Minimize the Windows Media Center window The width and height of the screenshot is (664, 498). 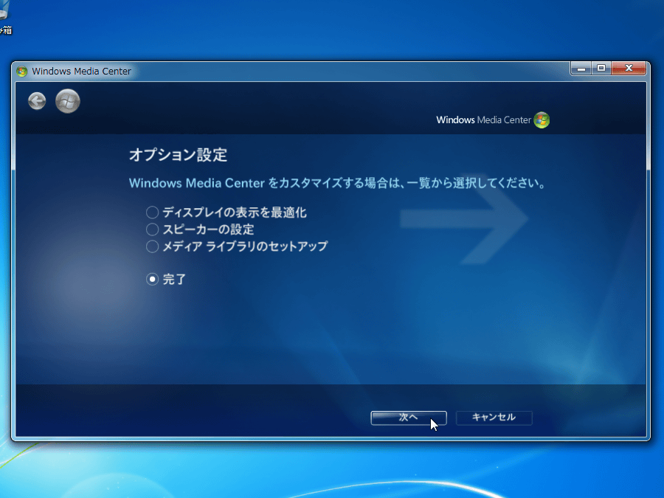click(x=581, y=68)
